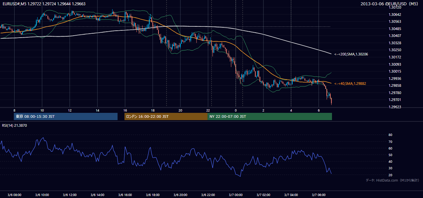Screen dimensions: 423x198
Task: Click price axis value 1.30093
Action: coord(395,64)
